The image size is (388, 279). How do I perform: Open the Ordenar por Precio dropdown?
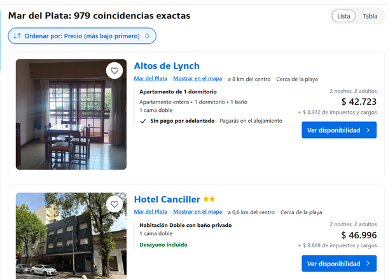click(82, 36)
